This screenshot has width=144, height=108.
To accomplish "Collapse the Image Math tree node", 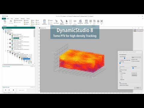I will point(10,53).
